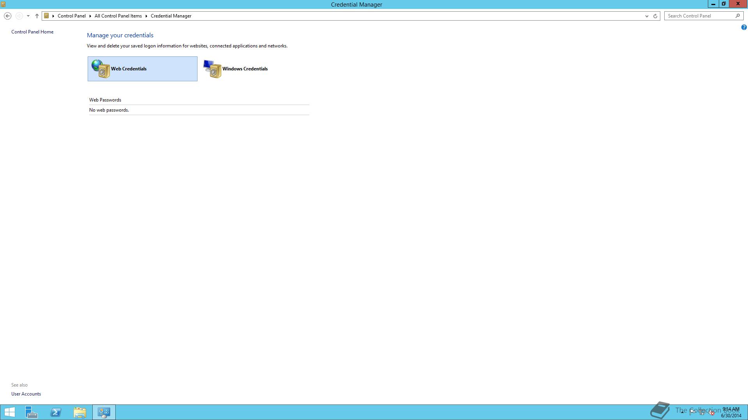
Task: Go back using the Back arrow button
Action: (x=7, y=16)
